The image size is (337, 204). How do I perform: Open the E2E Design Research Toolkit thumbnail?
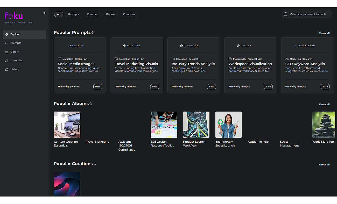click(164, 125)
